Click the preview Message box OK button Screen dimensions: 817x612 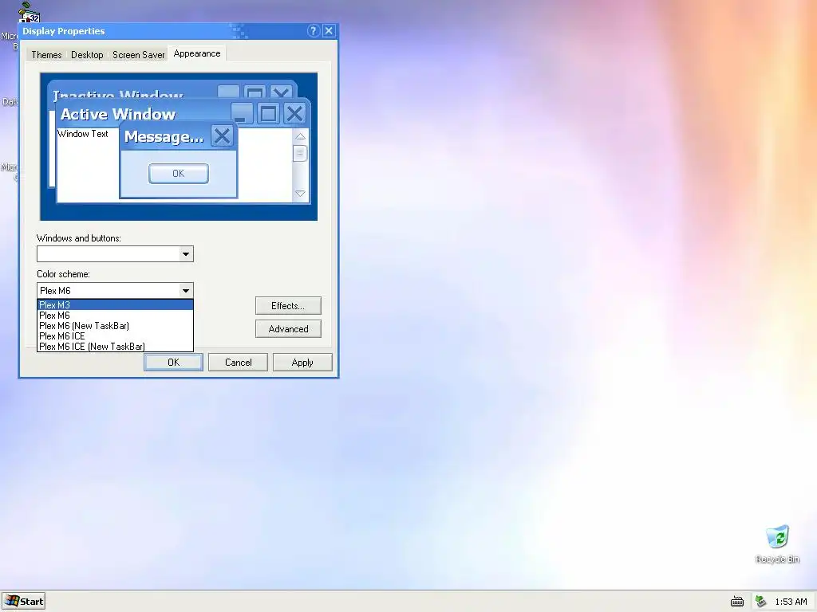[x=178, y=173]
